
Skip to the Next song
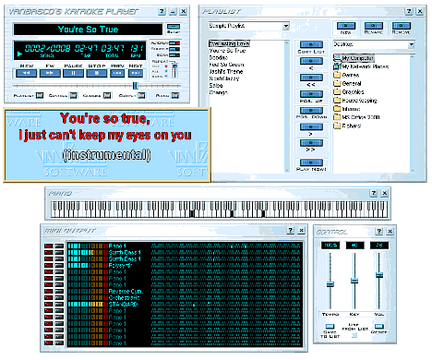tap(136, 73)
